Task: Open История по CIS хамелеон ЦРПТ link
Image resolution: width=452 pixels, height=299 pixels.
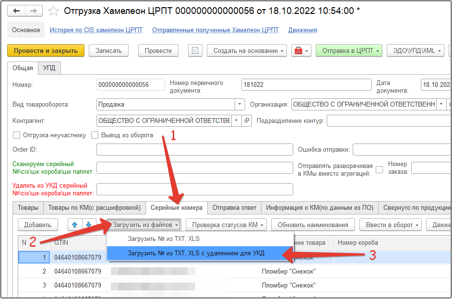Action: 96,30
